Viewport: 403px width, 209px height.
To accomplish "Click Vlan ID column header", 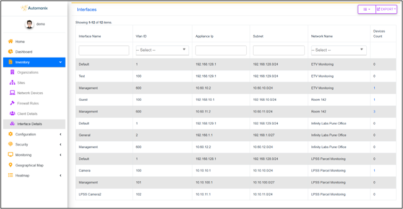I will point(141,36).
